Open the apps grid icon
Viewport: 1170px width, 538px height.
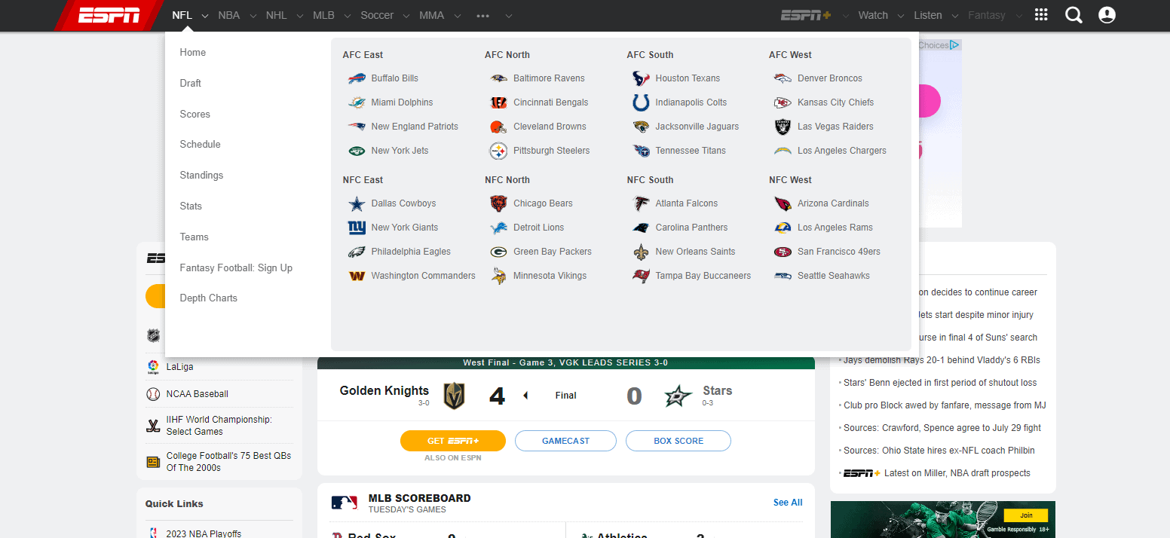point(1041,15)
